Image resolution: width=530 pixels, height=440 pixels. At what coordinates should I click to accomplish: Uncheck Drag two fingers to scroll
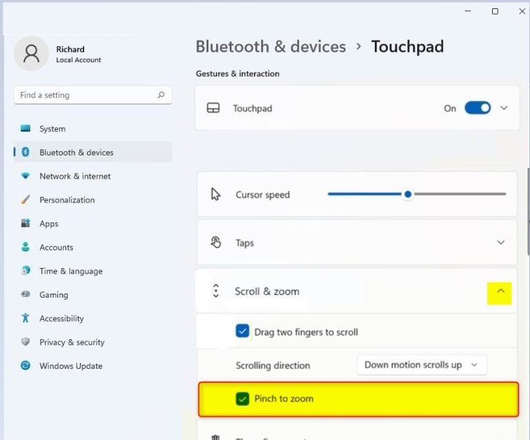(242, 331)
